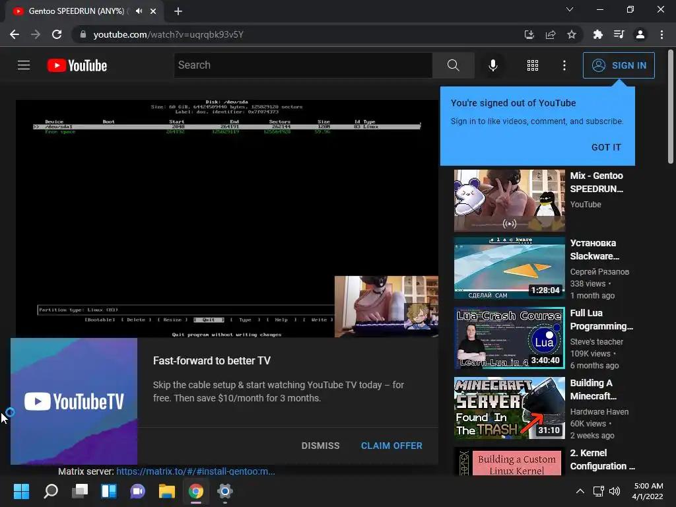The width and height of the screenshot is (676, 507).
Task: Install app via the address bar download icon
Action: 529,34
